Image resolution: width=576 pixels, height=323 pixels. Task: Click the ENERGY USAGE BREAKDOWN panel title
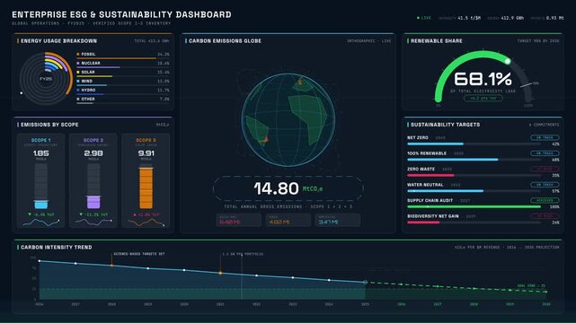click(58, 41)
